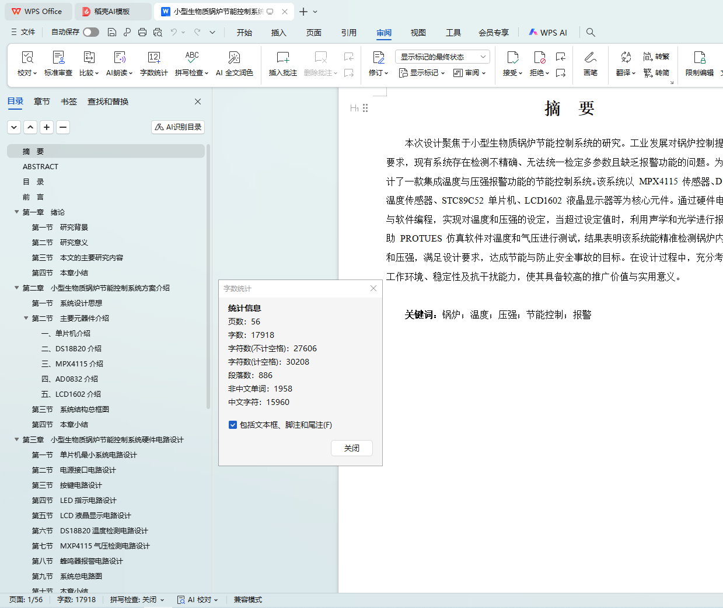
Task: Click the AI识别目录 button
Action: pyautogui.click(x=178, y=127)
